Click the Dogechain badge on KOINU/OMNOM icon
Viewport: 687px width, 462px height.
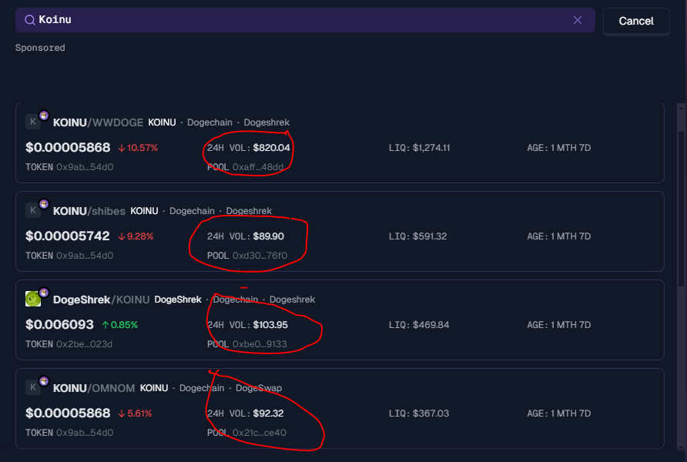[x=44, y=381]
